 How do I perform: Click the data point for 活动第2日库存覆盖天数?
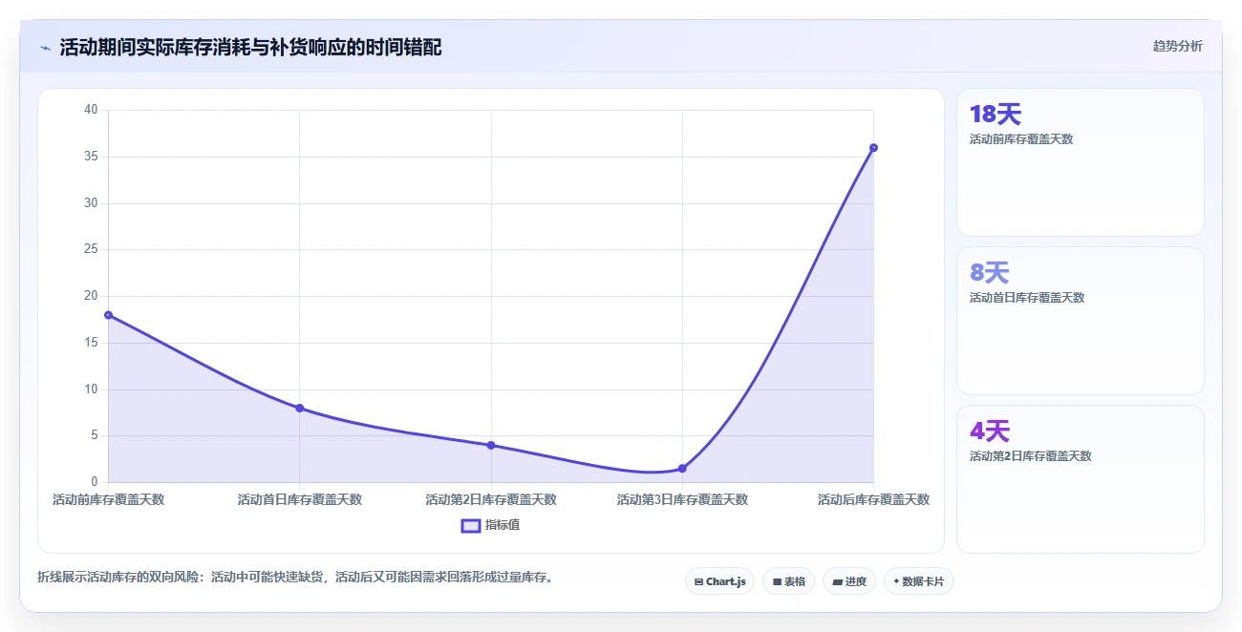point(491,445)
